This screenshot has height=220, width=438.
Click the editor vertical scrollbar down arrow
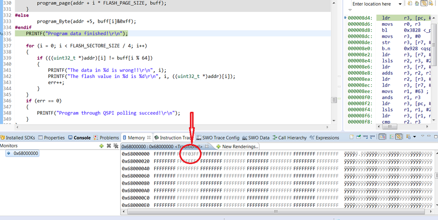[x=334, y=120]
